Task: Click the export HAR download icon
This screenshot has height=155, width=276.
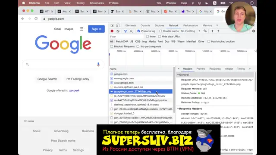Action: point(218,31)
